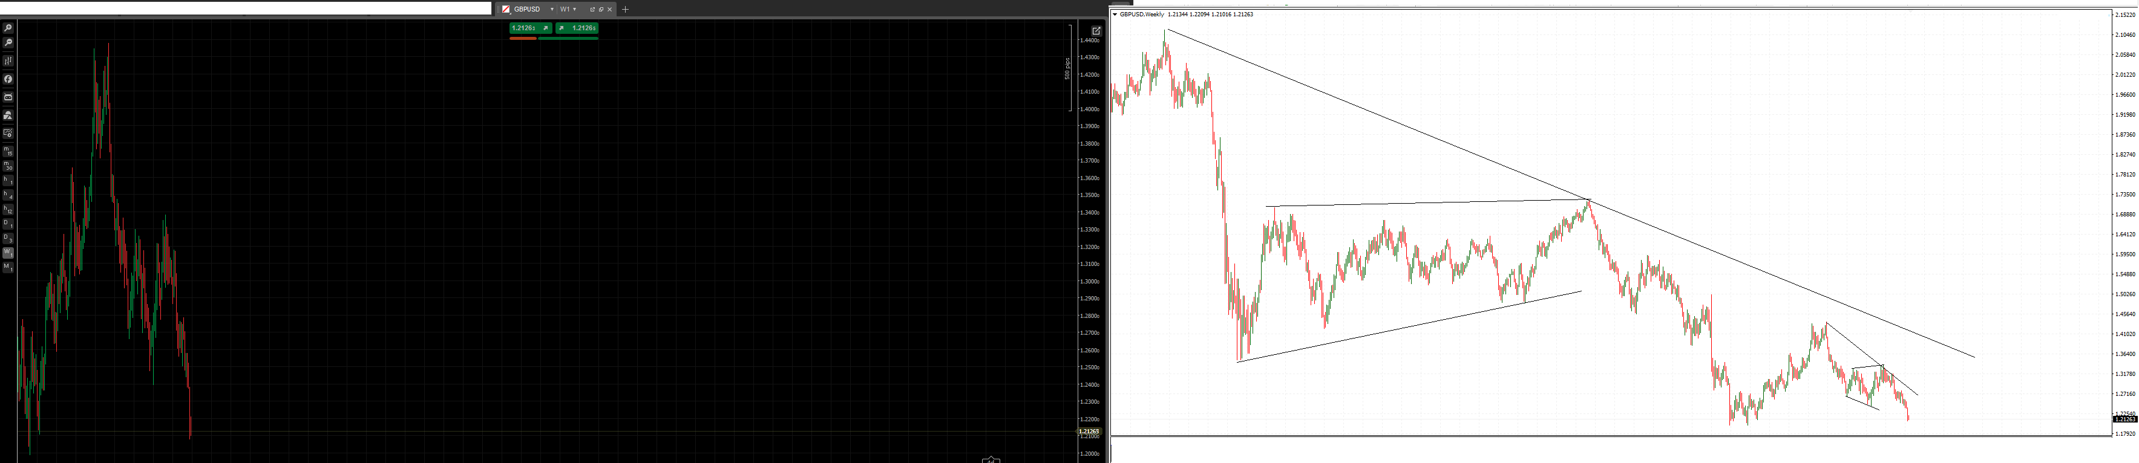Add a new chart tab
2139x463 pixels.
click(x=625, y=9)
